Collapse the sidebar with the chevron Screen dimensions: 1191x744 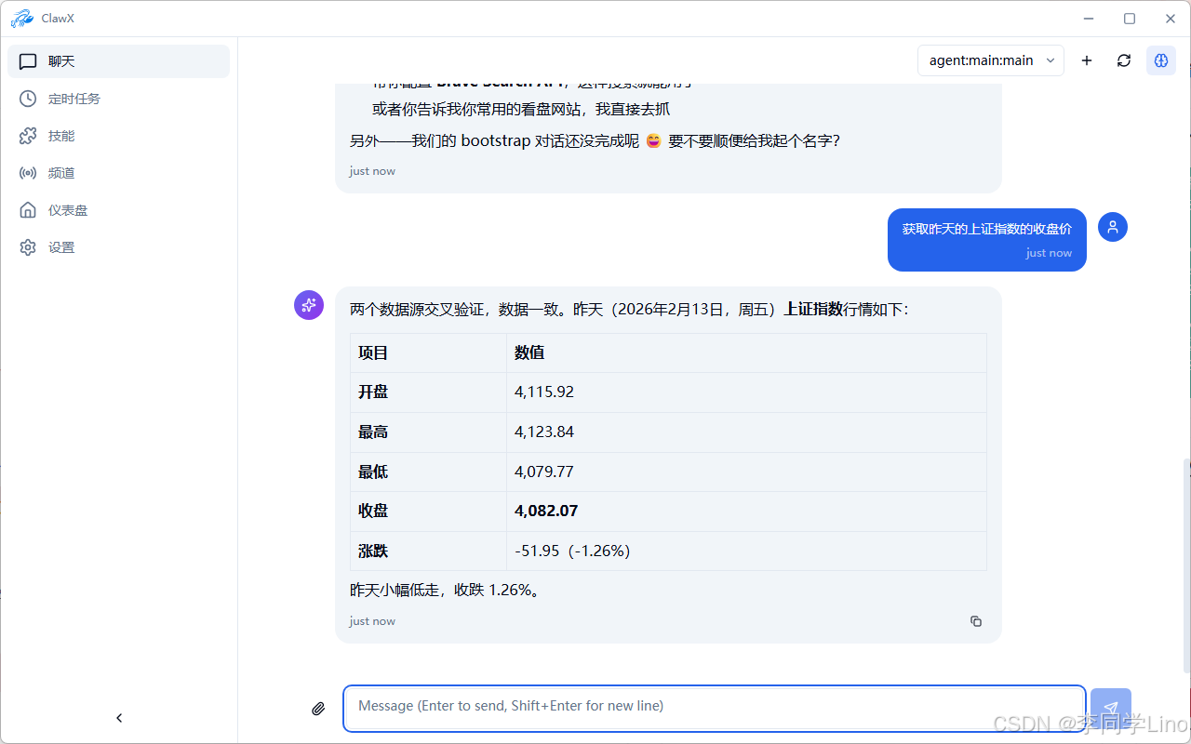(119, 717)
